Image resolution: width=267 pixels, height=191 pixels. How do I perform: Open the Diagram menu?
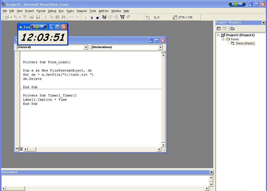[82, 11]
